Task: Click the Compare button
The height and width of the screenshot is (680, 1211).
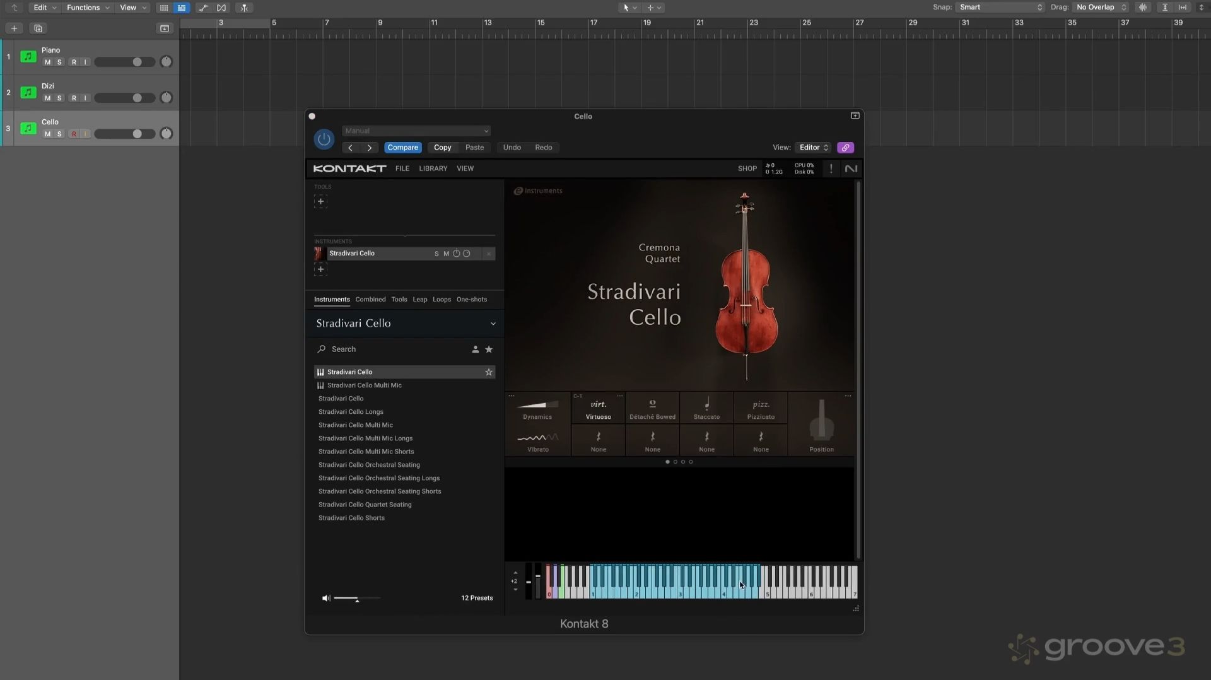Action: click(402, 148)
